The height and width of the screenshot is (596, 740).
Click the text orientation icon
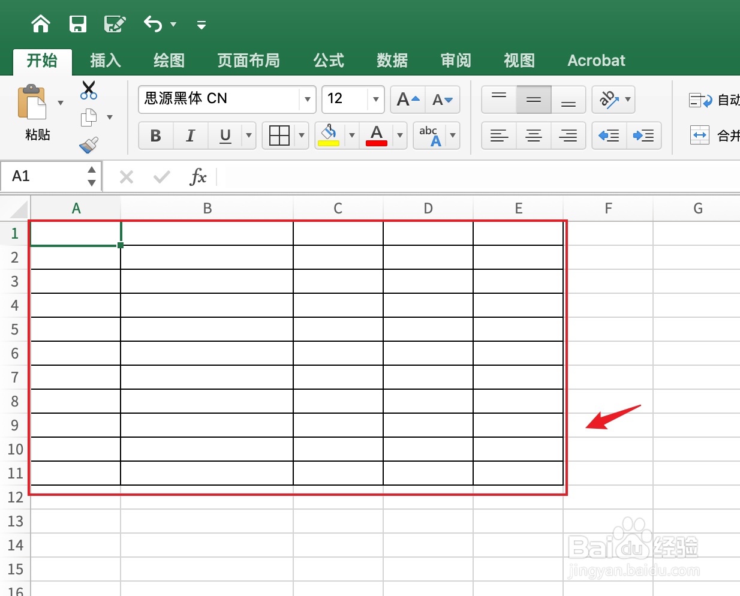pos(609,100)
